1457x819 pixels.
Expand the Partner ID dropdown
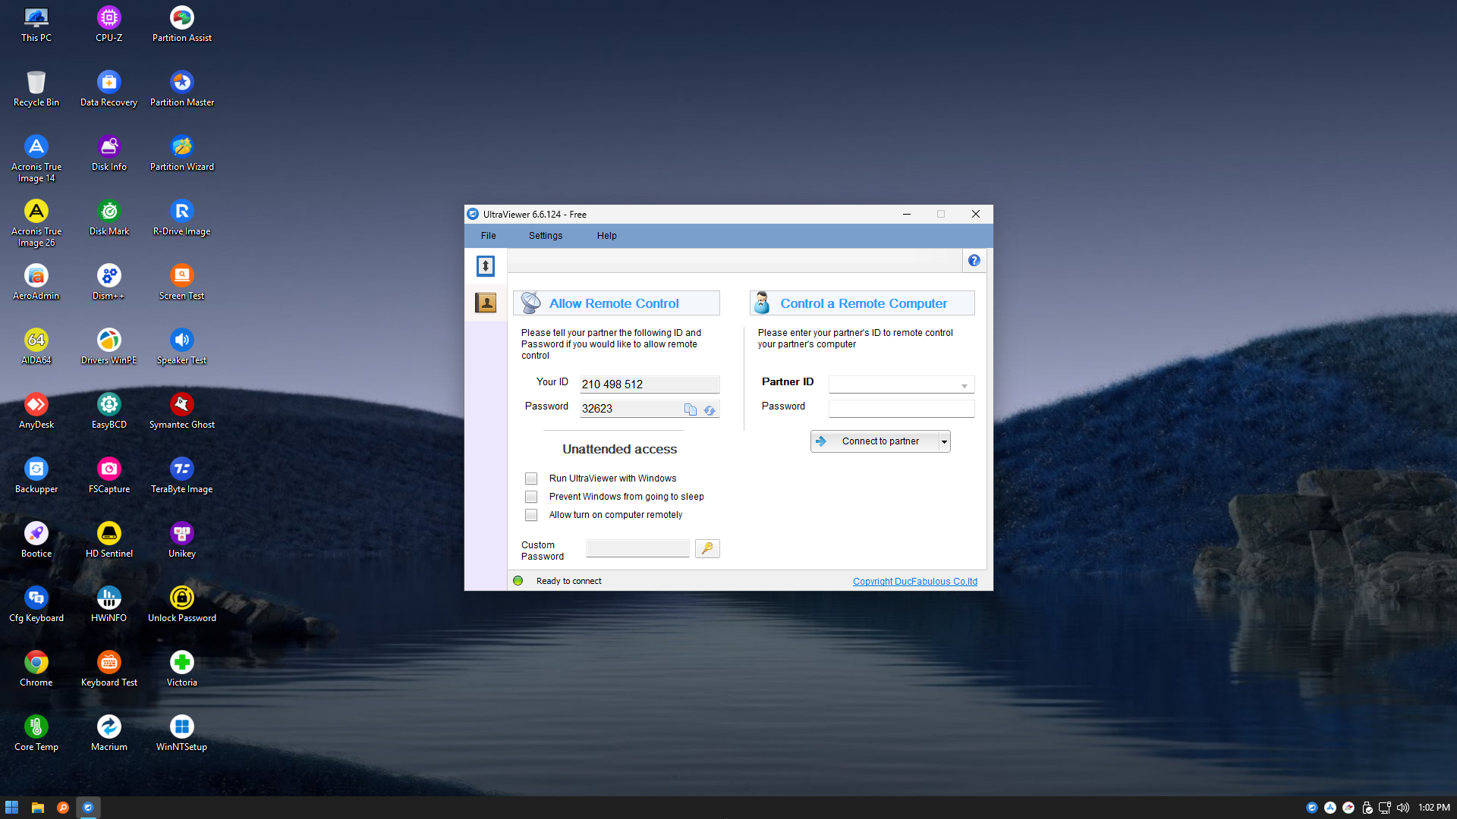click(x=965, y=385)
